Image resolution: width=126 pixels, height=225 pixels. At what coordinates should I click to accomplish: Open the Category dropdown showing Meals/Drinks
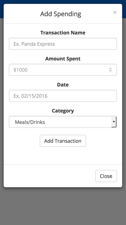tap(63, 122)
